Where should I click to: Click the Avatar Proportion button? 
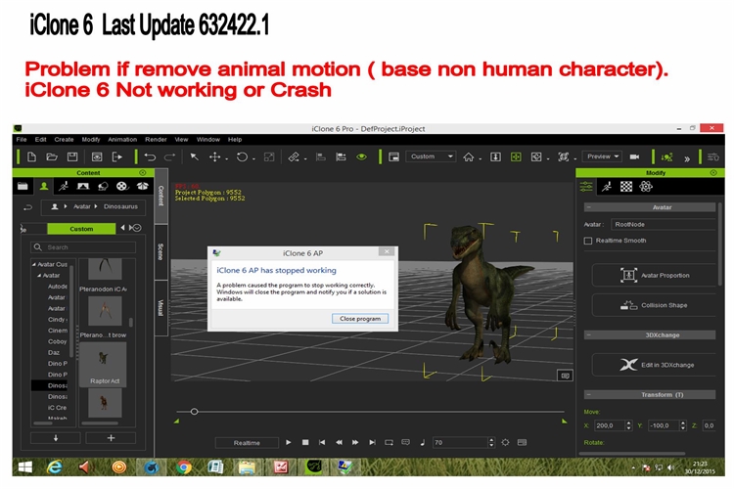coord(656,275)
